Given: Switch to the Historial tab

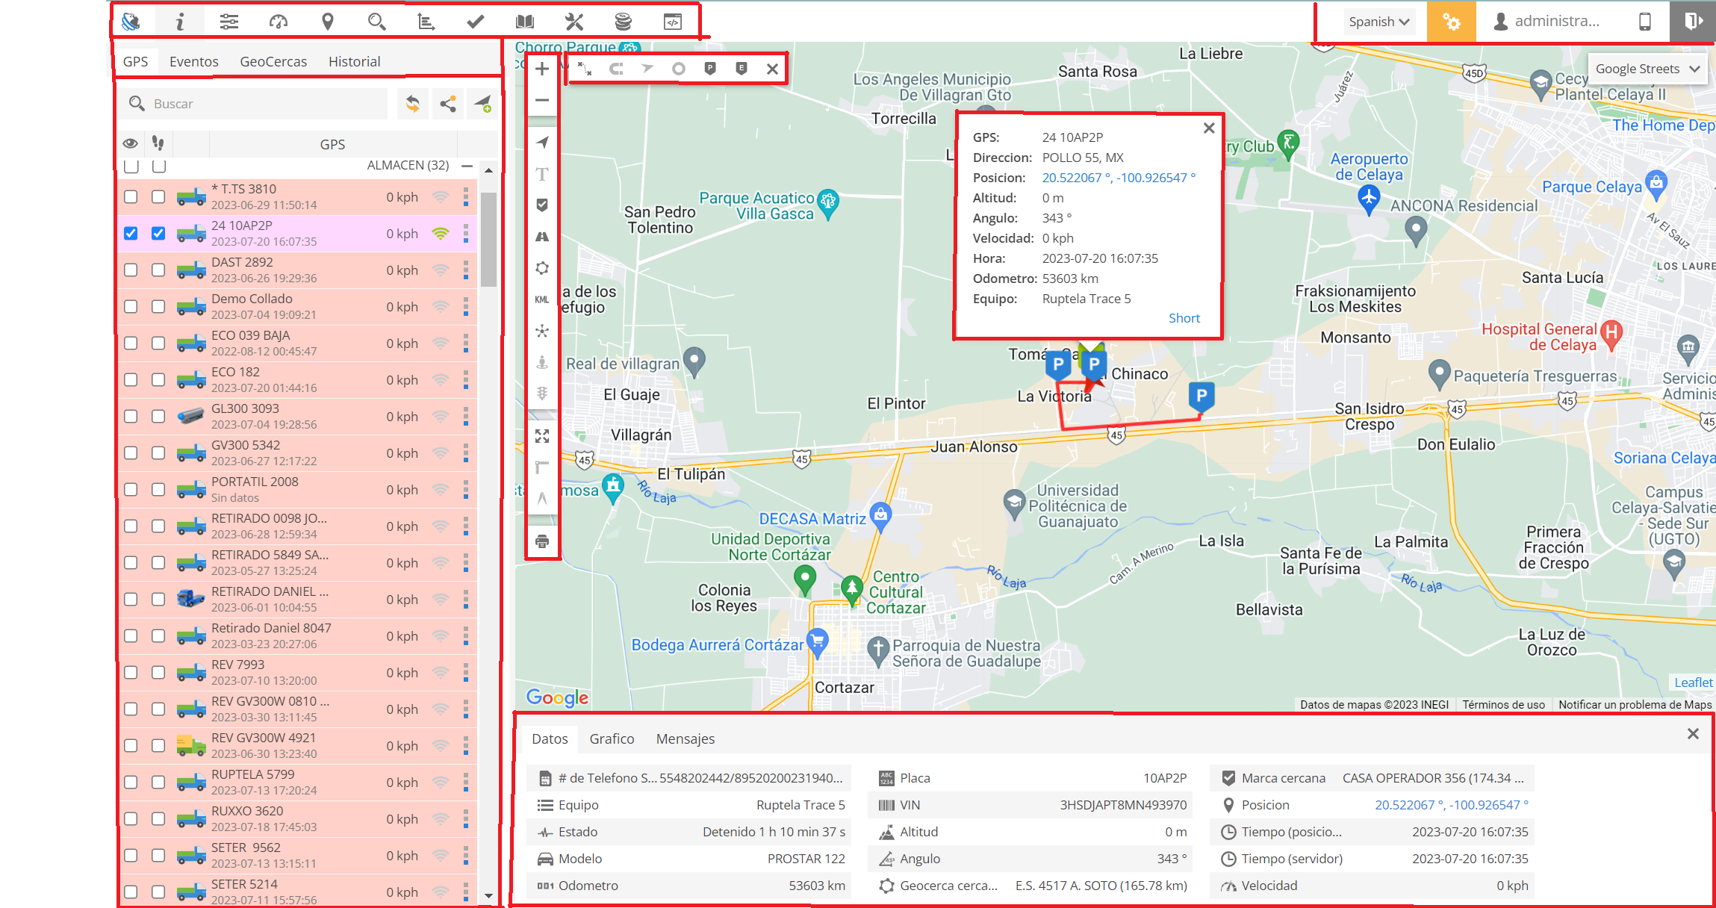Looking at the screenshot, I should tap(355, 62).
